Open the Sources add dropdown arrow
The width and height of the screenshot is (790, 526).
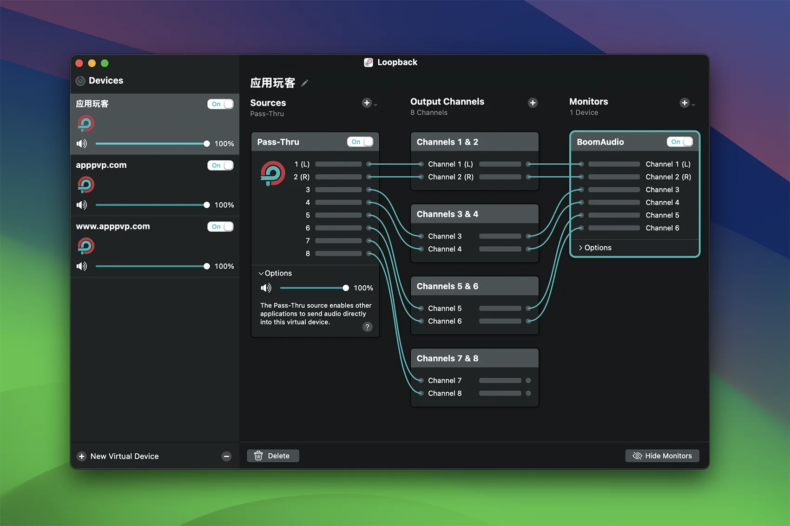coord(375,105)
